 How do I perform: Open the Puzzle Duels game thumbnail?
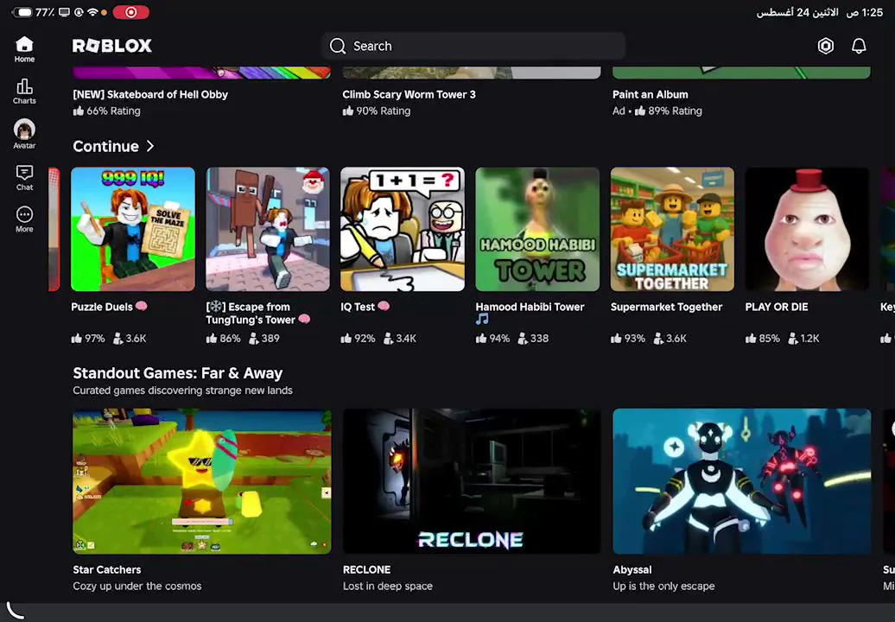[133, 229]
